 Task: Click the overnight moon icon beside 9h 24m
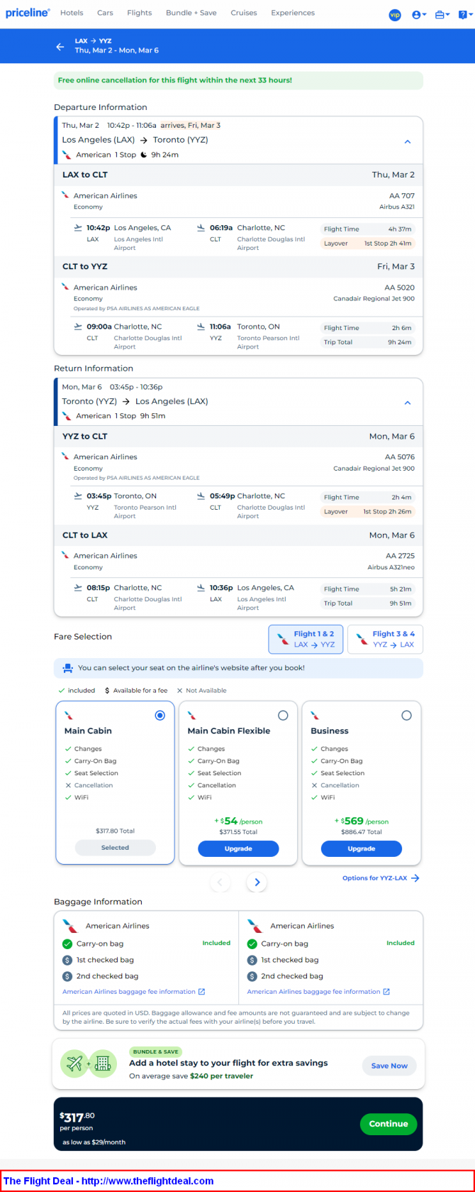[144, 155]
